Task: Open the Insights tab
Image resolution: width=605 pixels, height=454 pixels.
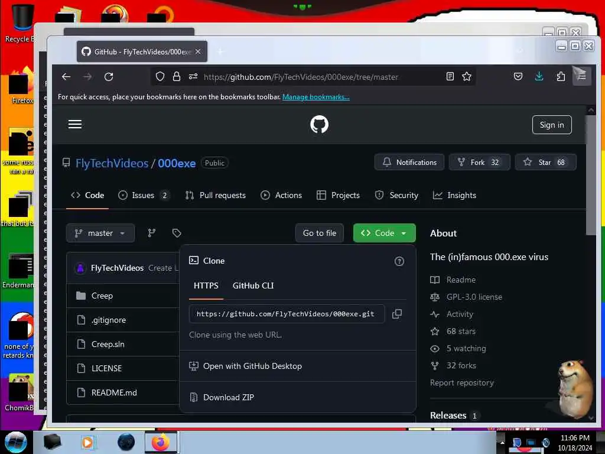Action: [454, 195]
